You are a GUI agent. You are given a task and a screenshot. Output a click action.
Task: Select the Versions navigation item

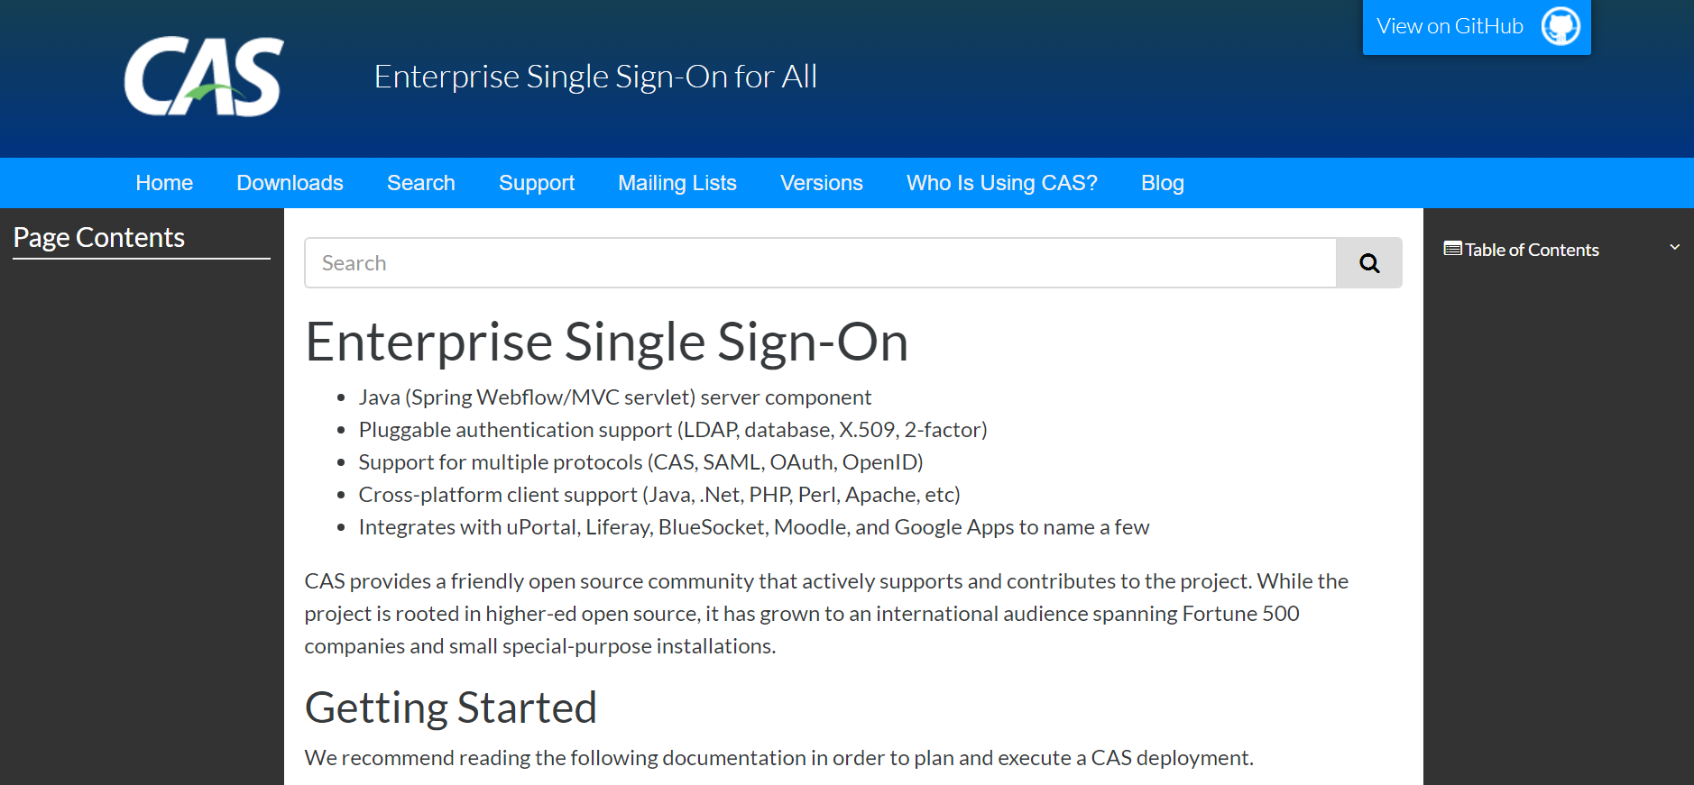822,183
